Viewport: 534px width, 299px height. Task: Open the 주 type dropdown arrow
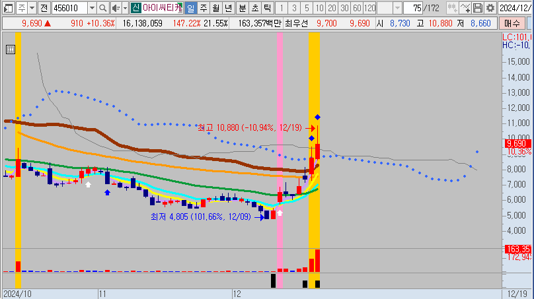coord(32,8)
